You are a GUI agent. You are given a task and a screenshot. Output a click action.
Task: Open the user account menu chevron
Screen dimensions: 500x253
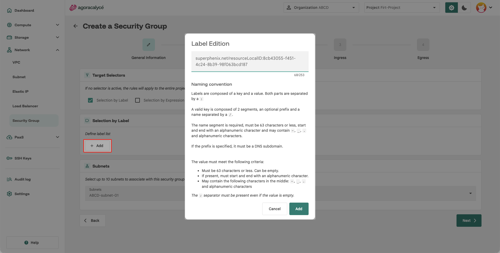pyautogui.click(x=491, y=8)
